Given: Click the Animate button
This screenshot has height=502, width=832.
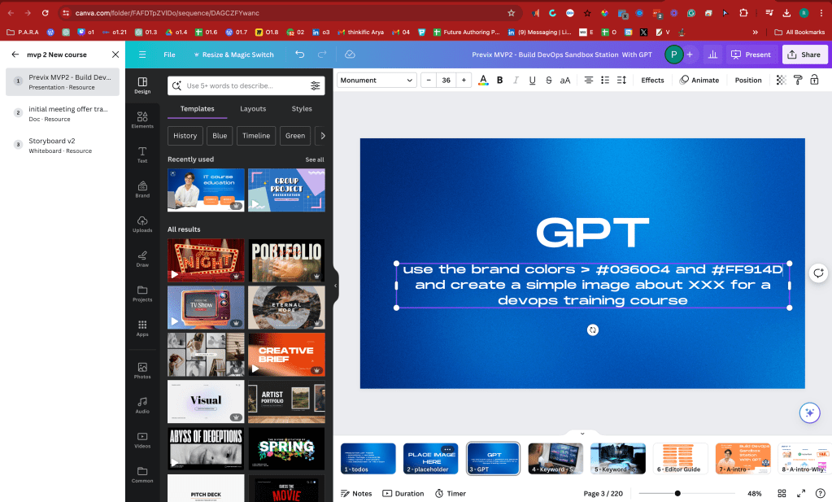Looking at the screenshot, I should pyautogui.click(x=699, y=80).
